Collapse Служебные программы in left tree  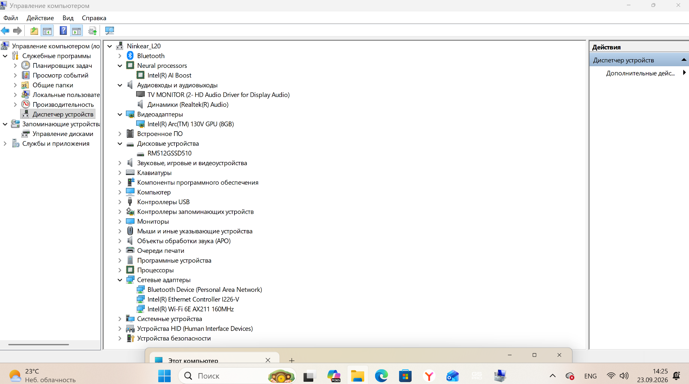[x=5, y=56]
